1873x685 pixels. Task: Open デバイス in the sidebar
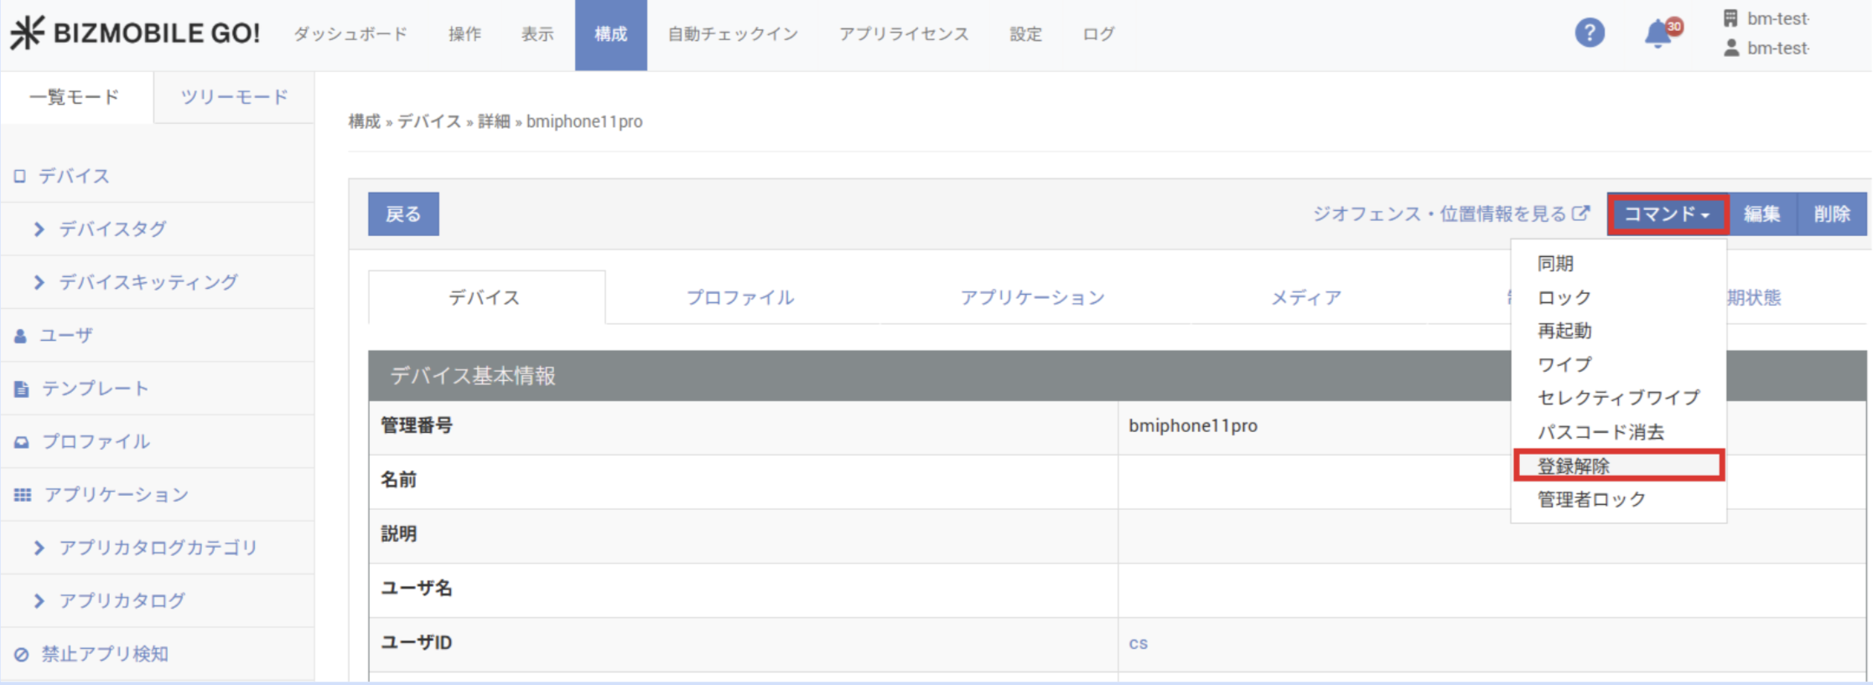[x=74, y=176]
